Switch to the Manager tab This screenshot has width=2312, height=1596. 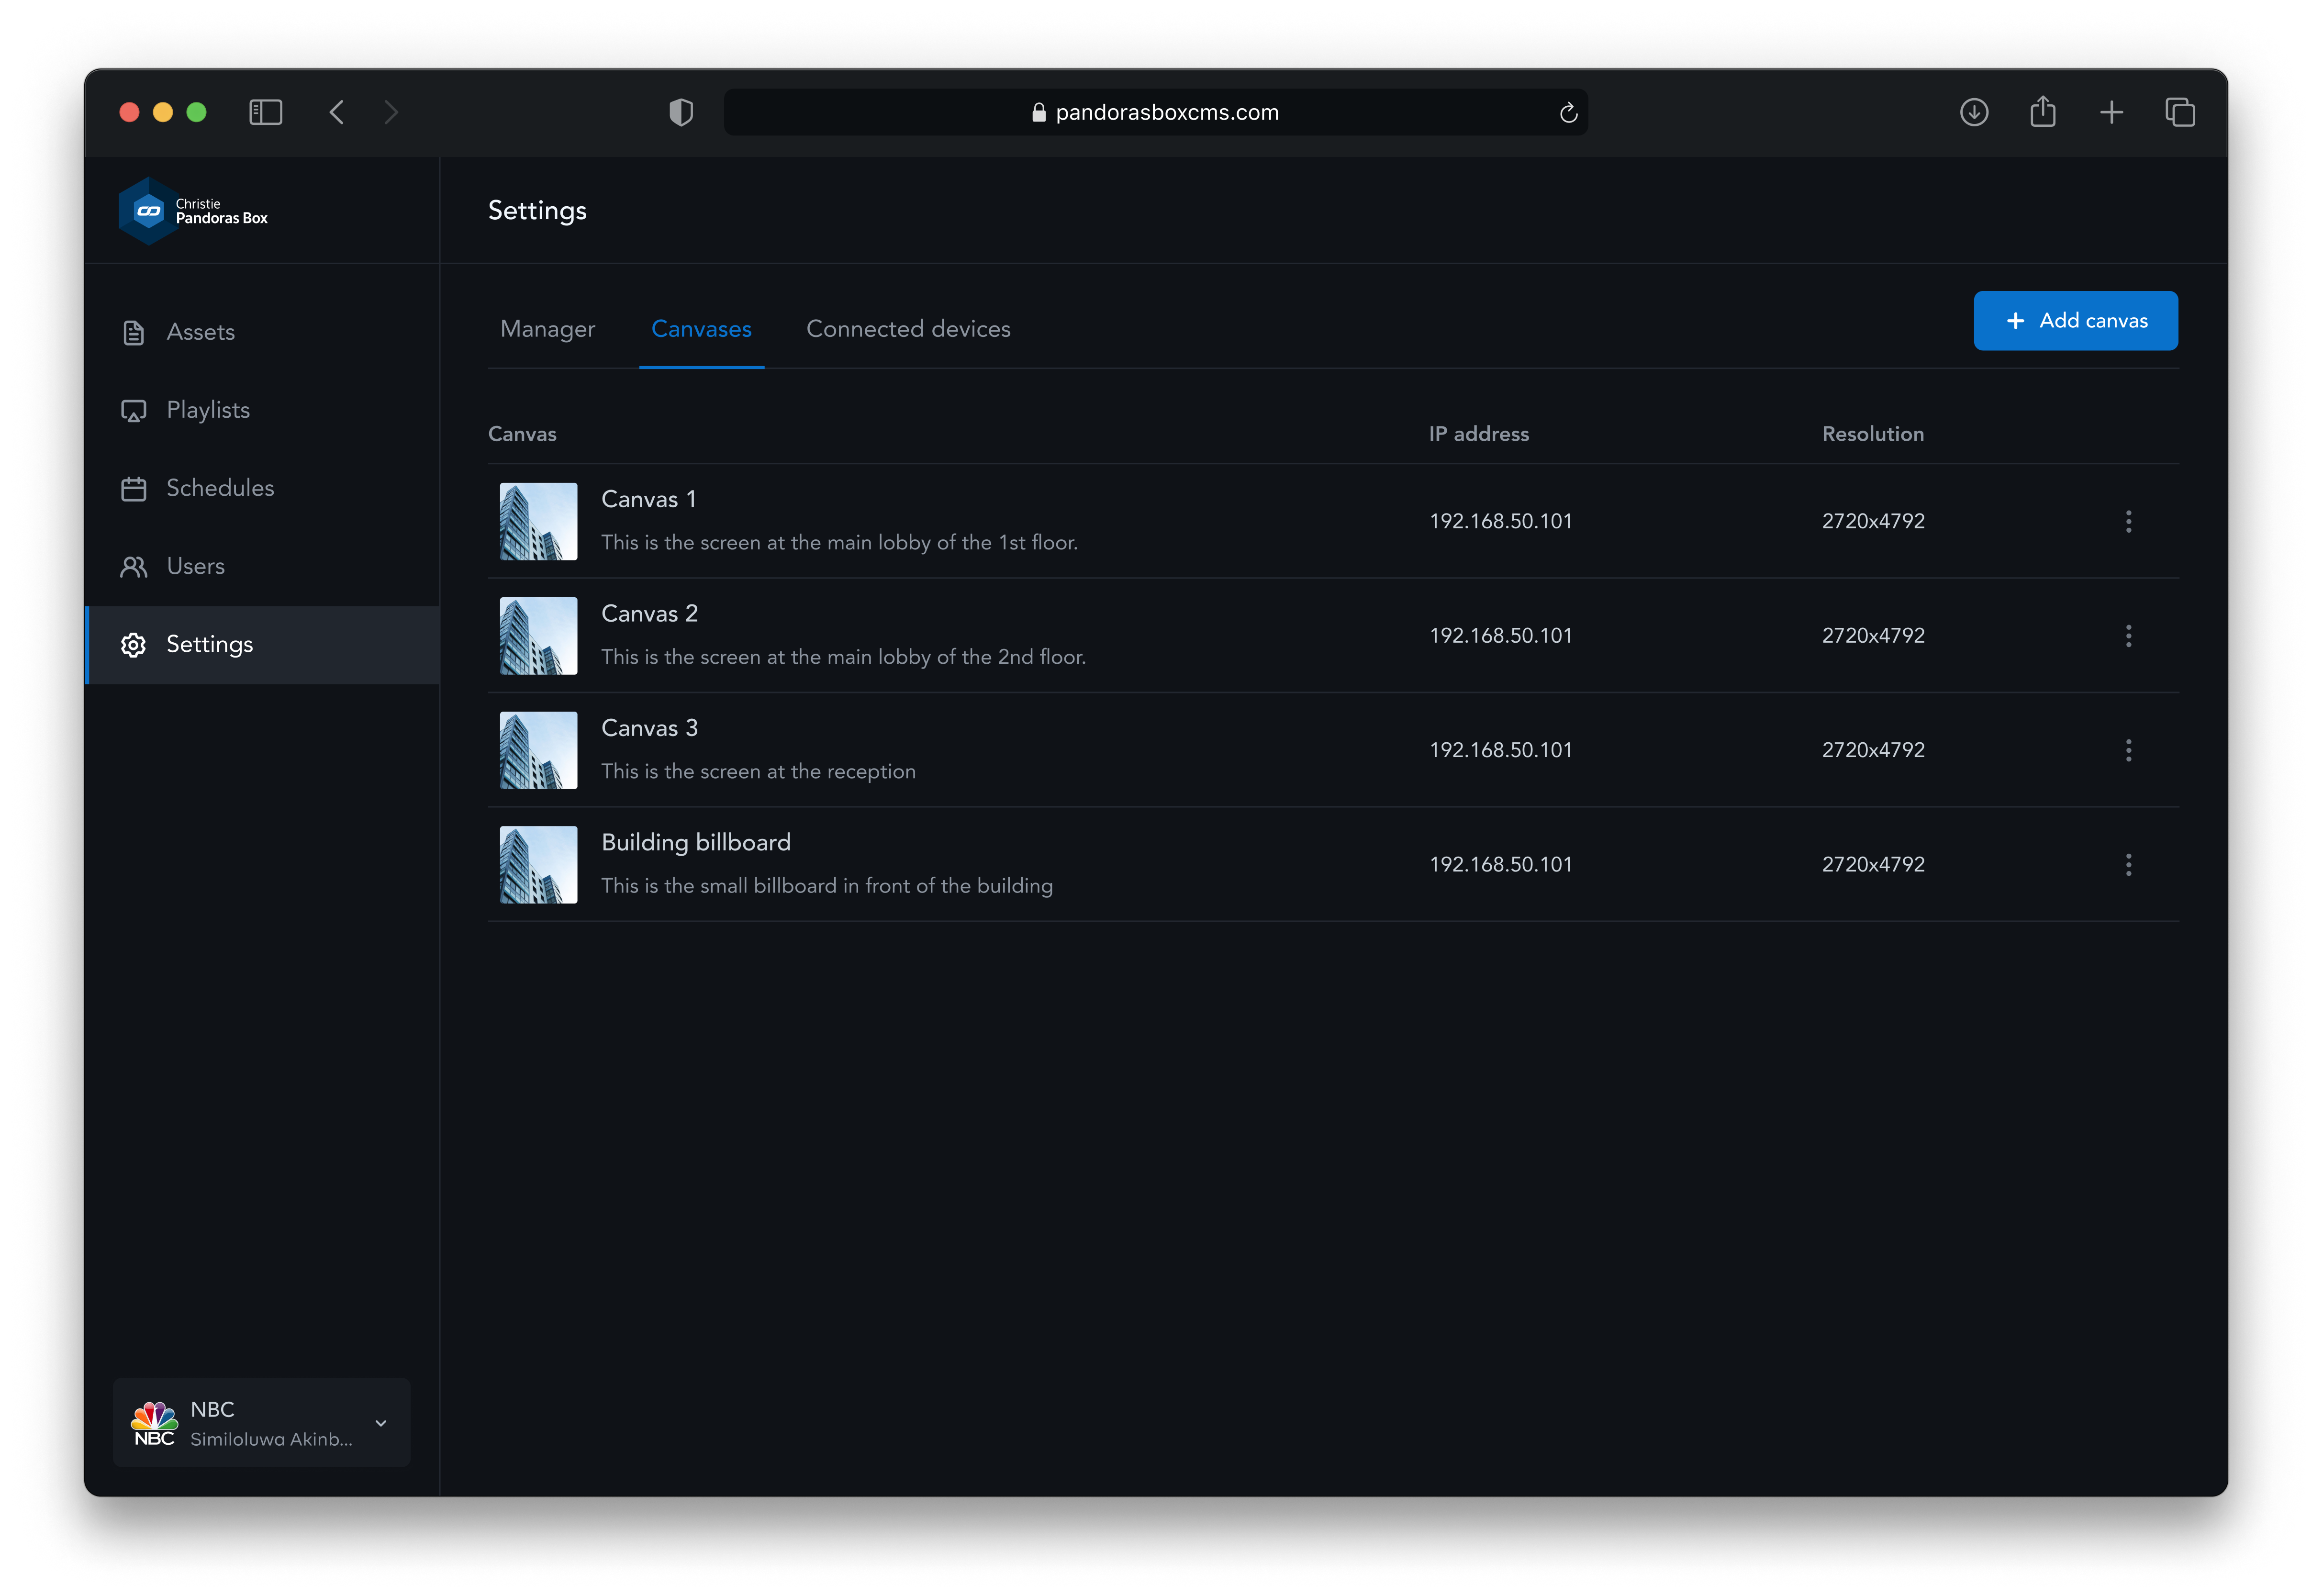[x=547, y=329]
